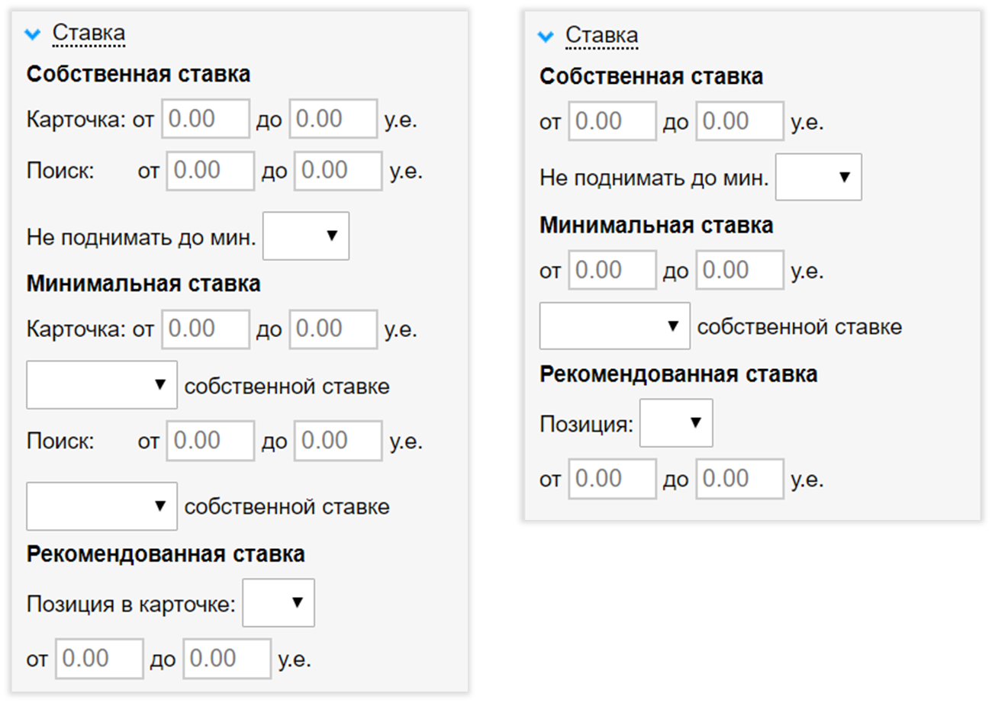Focus left panel Рекомендованная ставка 'до' field
The height and width of the screenshot is (703, 992).
227,659
